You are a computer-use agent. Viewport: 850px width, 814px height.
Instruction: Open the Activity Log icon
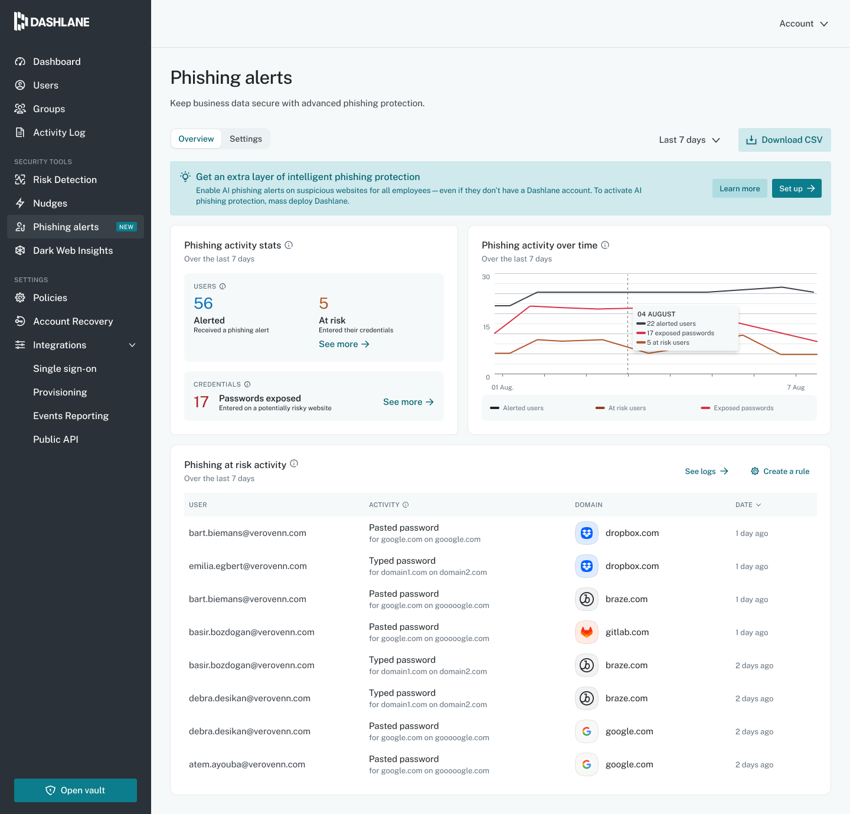click(20, 132)
